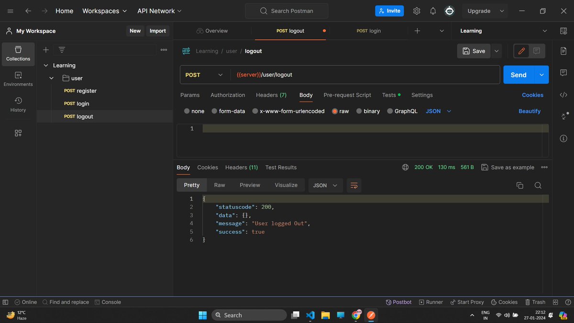The height and width of the screenshot is (323, 574).
Task: Collapse the Learning collection
Action: click(46, 66)
